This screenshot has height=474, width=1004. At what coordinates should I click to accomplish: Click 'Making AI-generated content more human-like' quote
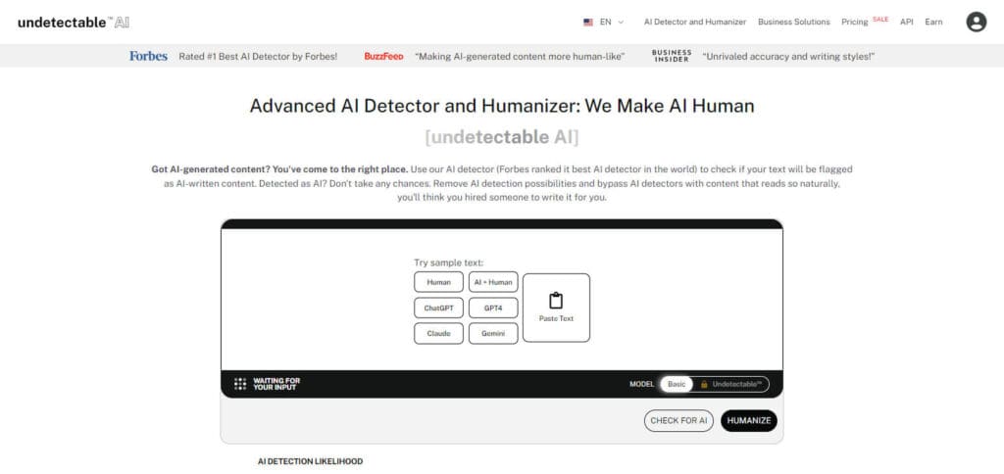point(520,56)
